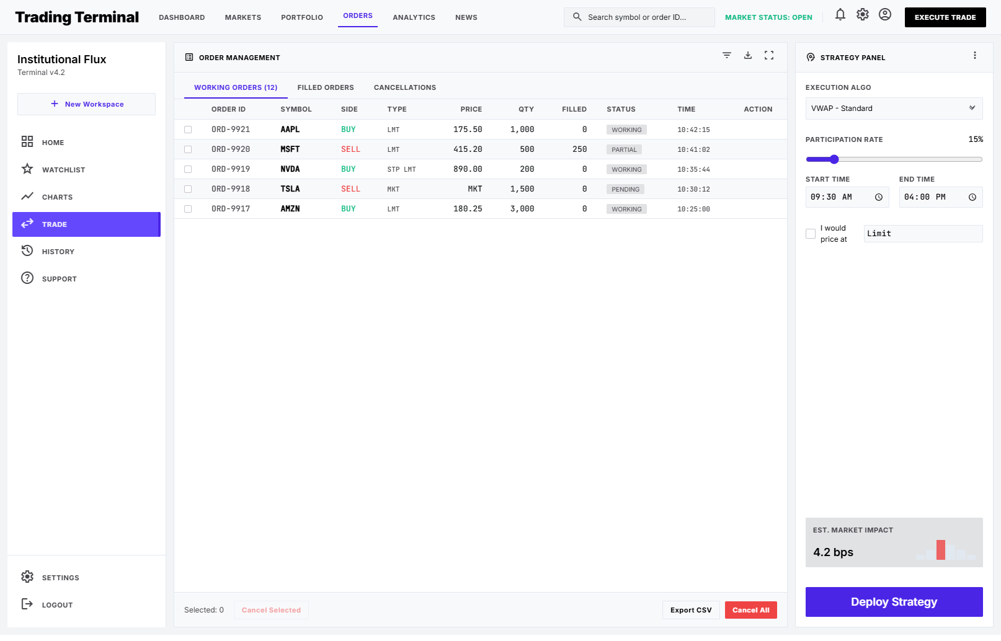Select checkbox for order ORD-9920

[188, 149]
